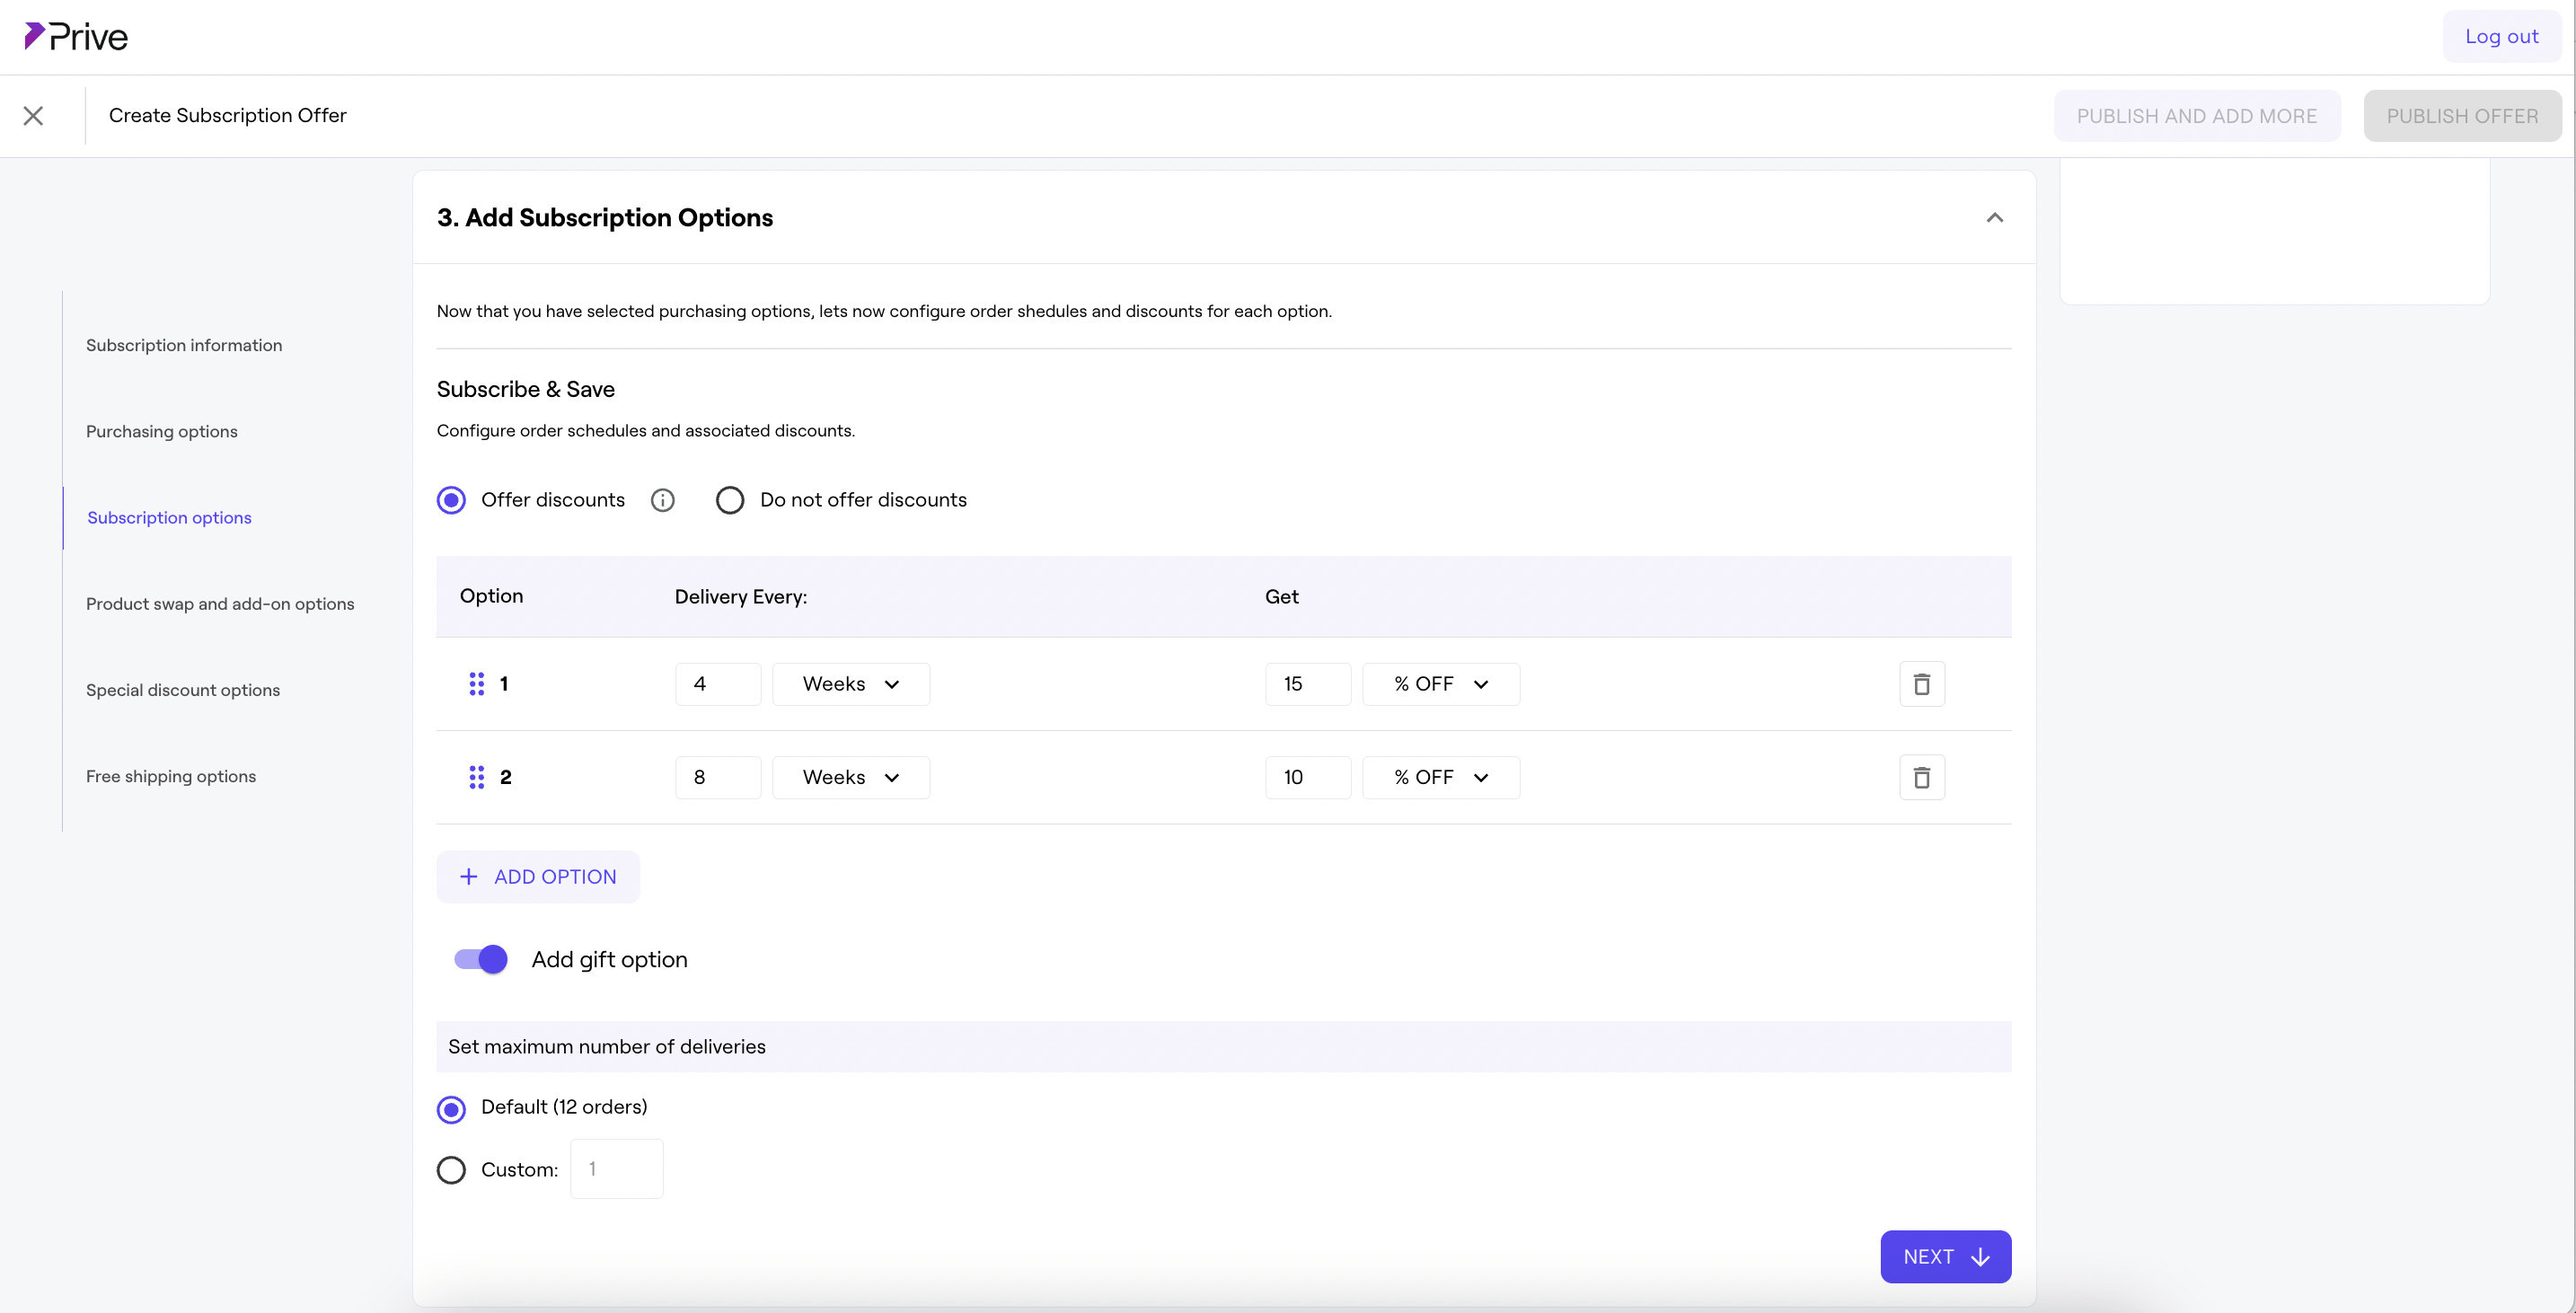
Task: Open the % OFF dropdown for option 2
Action: point(1440,777)
